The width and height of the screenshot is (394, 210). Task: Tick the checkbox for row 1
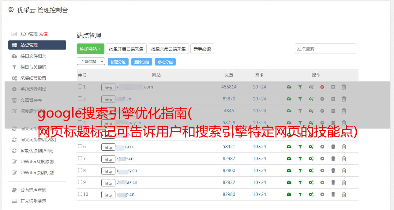tap(80, 87)
